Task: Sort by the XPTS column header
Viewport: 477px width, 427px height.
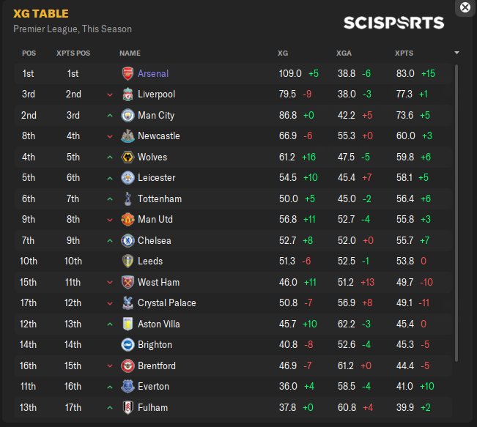Action: click(404, 53)
